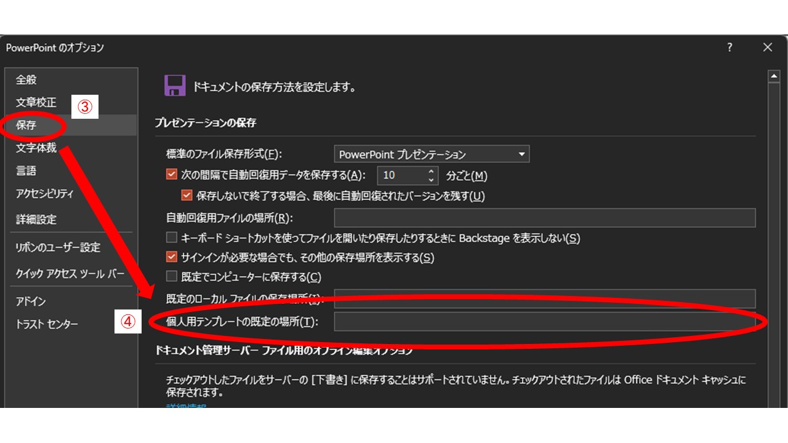Open the 詳細設定 category
Image resolution: width=788 pixels, height=443 pixels.
point(36,219)
